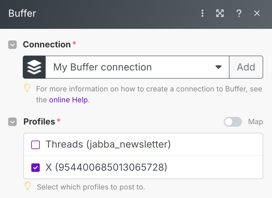Collapse the Connection section

point(12,45)
